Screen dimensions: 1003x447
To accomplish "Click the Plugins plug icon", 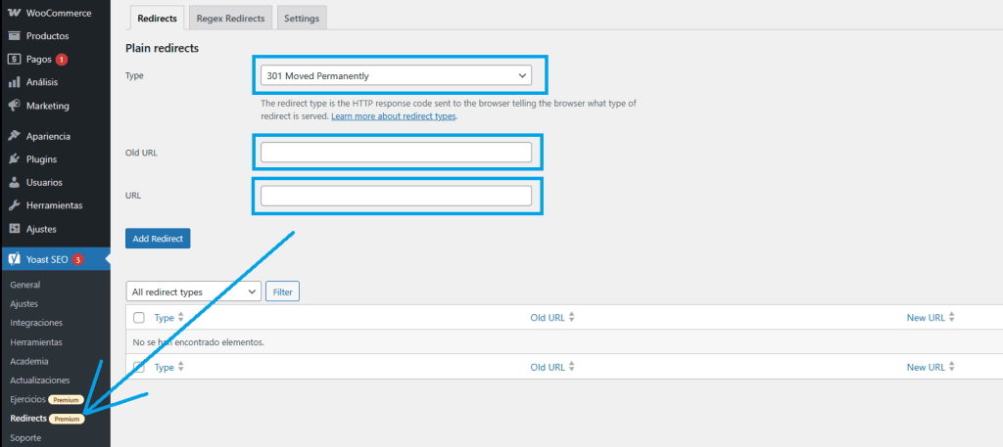I will point(15,159).
